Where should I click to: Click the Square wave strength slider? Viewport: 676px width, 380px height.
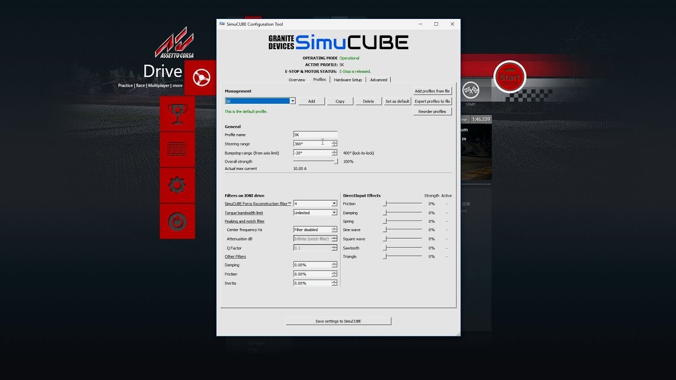403,239
